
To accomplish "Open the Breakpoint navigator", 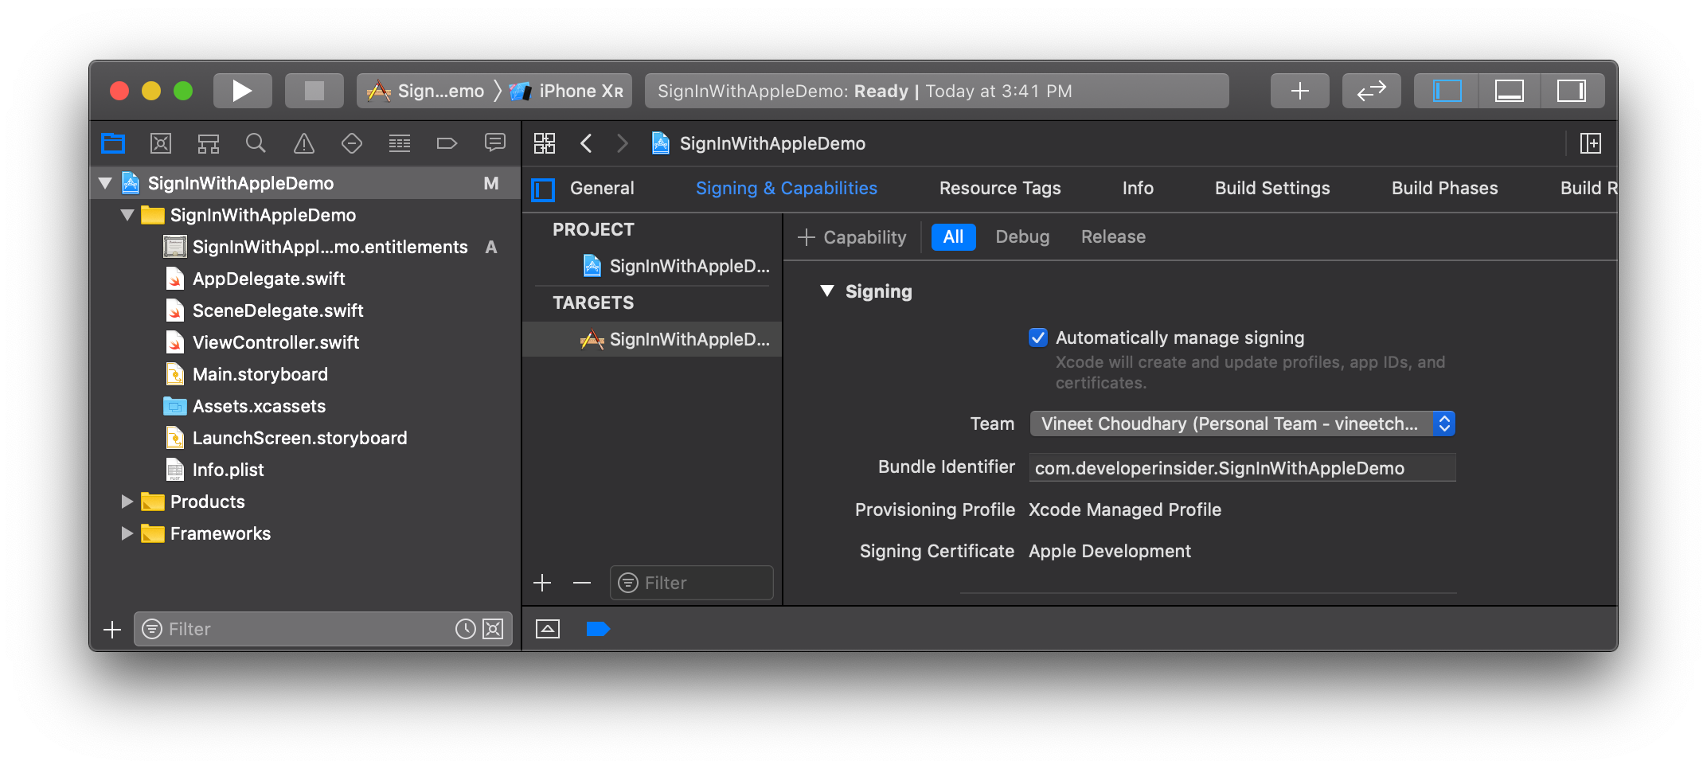I will pos(447,143).
